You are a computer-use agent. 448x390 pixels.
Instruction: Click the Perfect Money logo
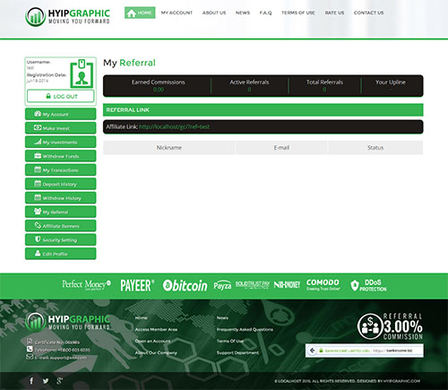(x=86, y=285)
